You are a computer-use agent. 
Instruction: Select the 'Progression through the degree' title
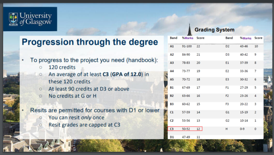point(90,42)
